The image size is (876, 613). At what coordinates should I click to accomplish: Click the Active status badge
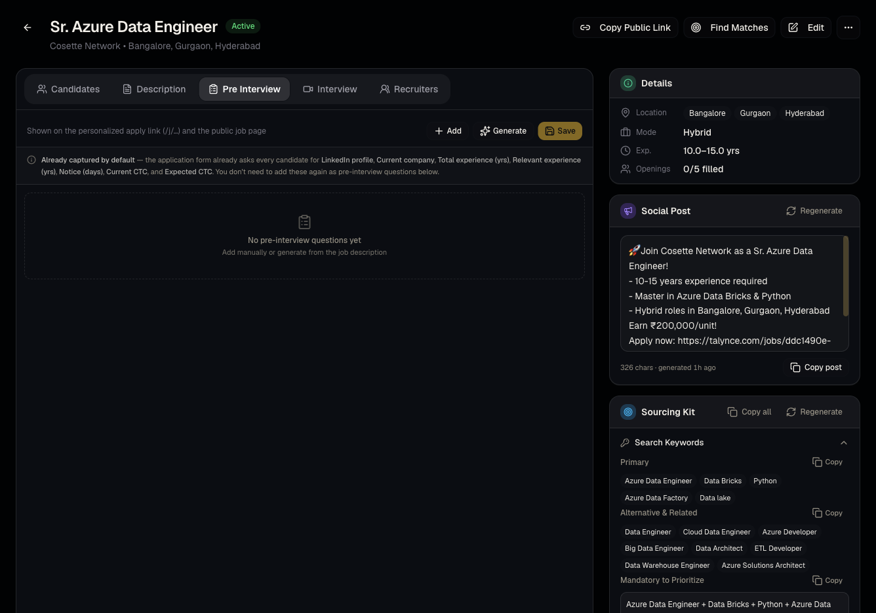click(243, 26)
